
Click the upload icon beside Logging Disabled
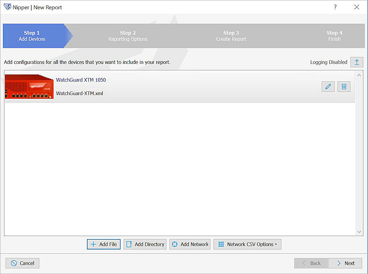pyautogui.click(x=357, y=62)
